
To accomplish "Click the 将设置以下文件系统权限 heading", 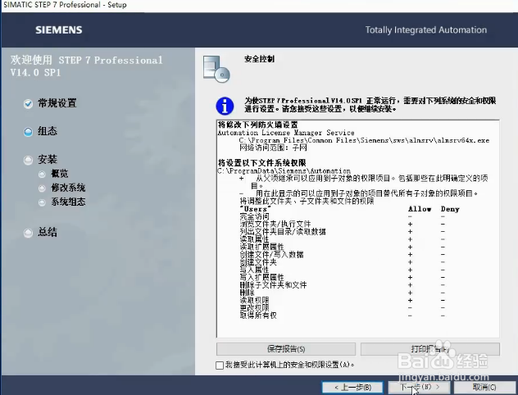I will click(x=261, y=163).
